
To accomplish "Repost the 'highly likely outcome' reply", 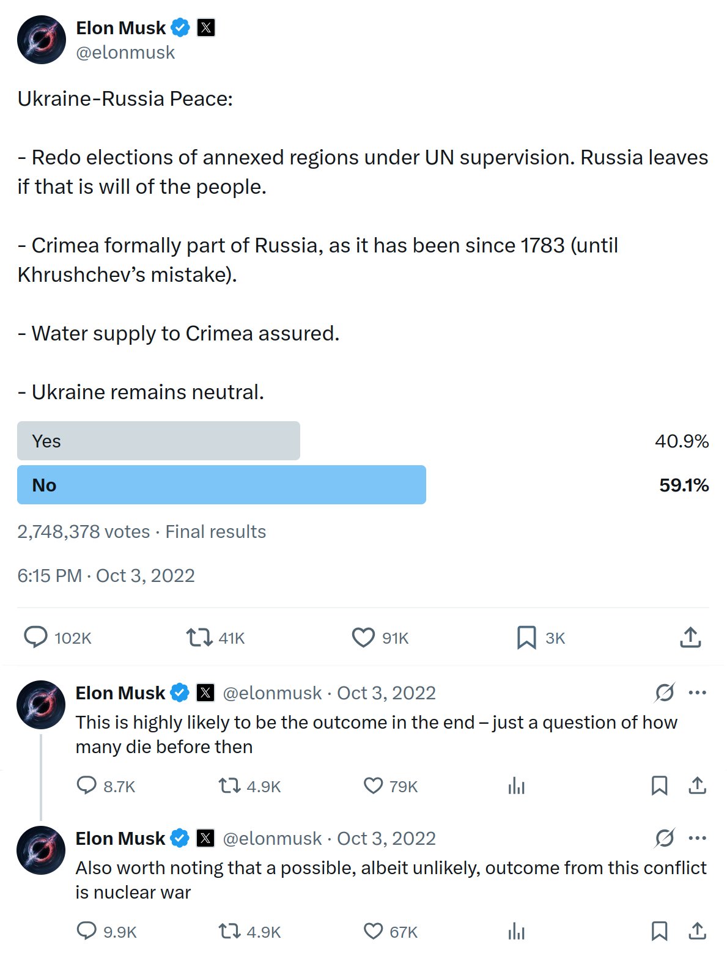I will coord(229,786).
